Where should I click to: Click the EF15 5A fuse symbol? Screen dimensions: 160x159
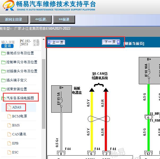[x=61, y=103]
